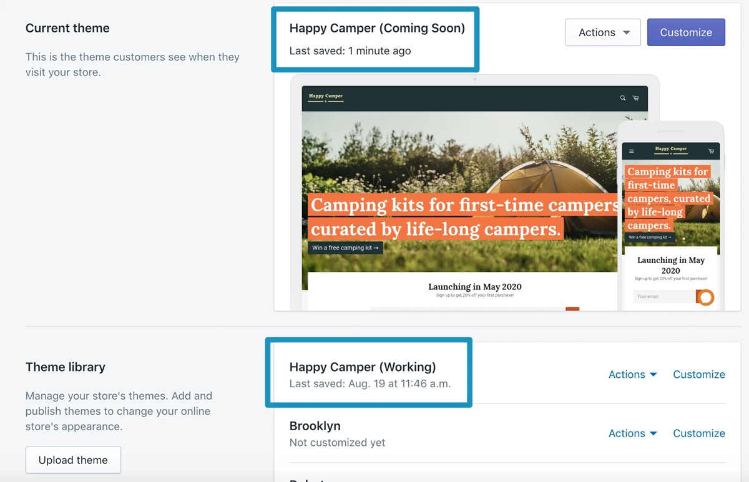Click the purple Customize button
Screen dimensions: 749x482
coord(686,32)
